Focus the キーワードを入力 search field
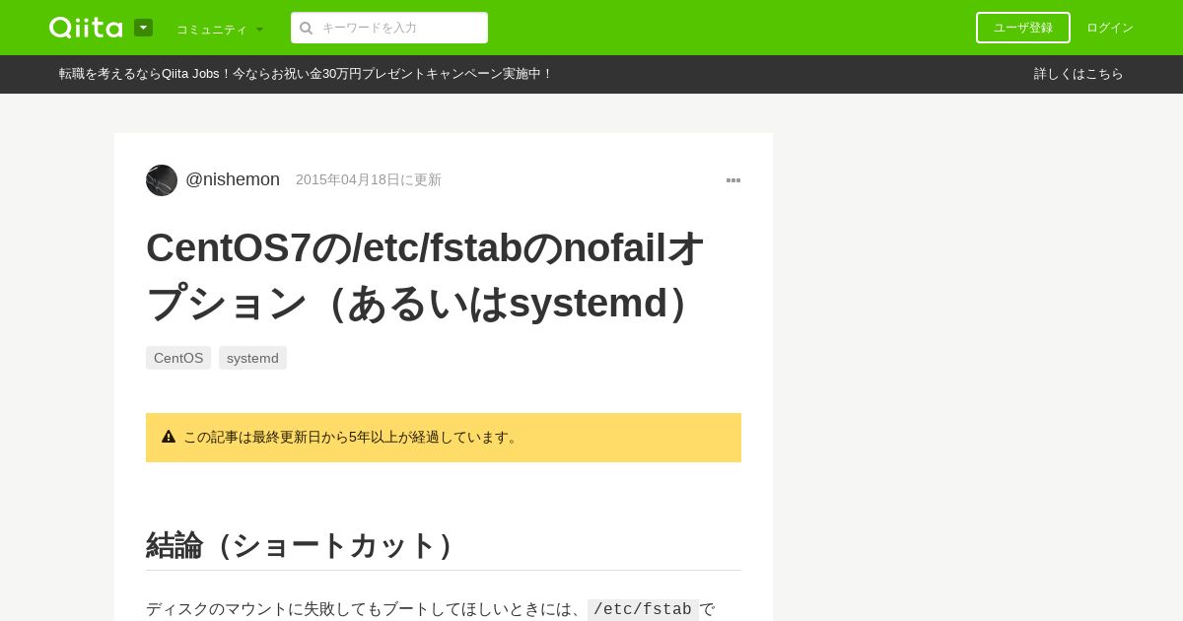 click(x=389, y=28)
